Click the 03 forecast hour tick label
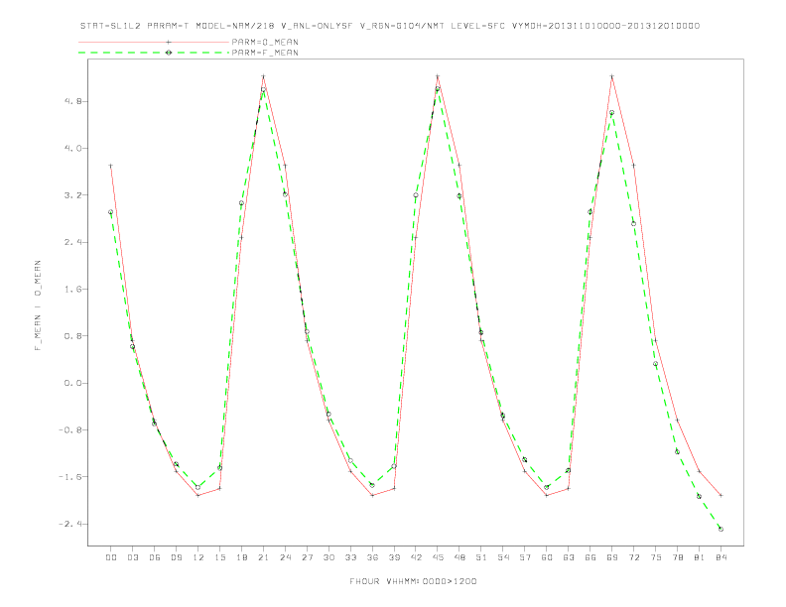This screenshot has width=786, height=607. (x=132, y=557)
